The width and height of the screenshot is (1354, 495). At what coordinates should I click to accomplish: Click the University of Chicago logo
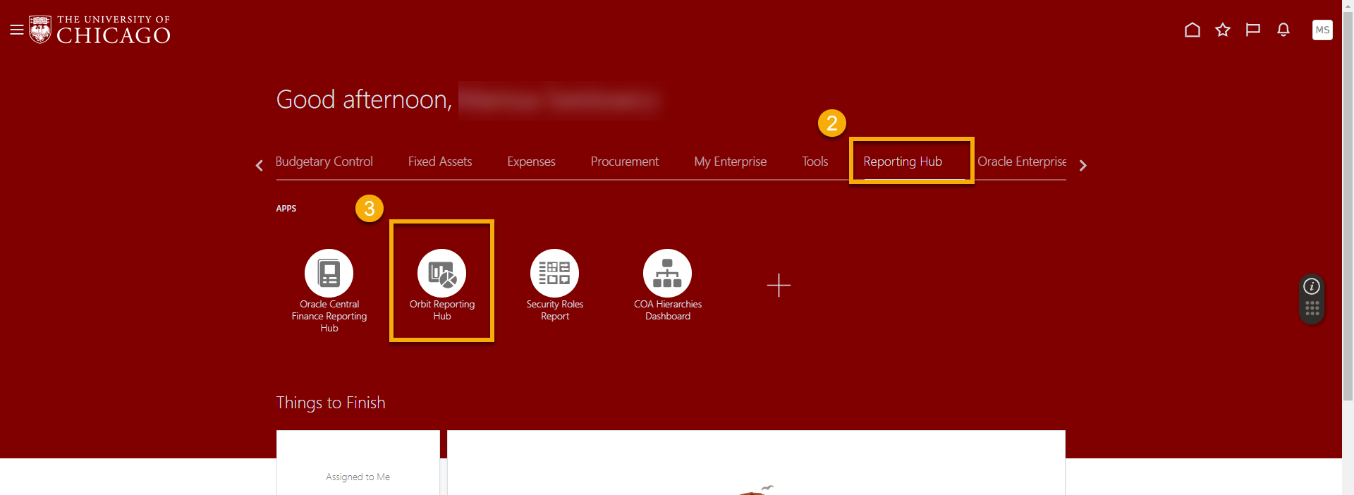99,30
